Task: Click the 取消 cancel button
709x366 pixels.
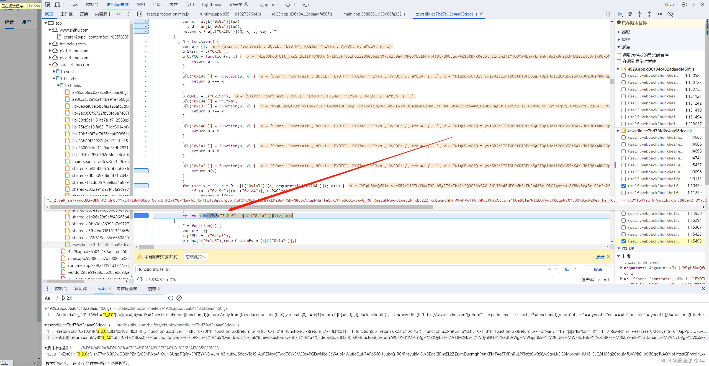Action: pyautogui.click(x=598, y=269)
